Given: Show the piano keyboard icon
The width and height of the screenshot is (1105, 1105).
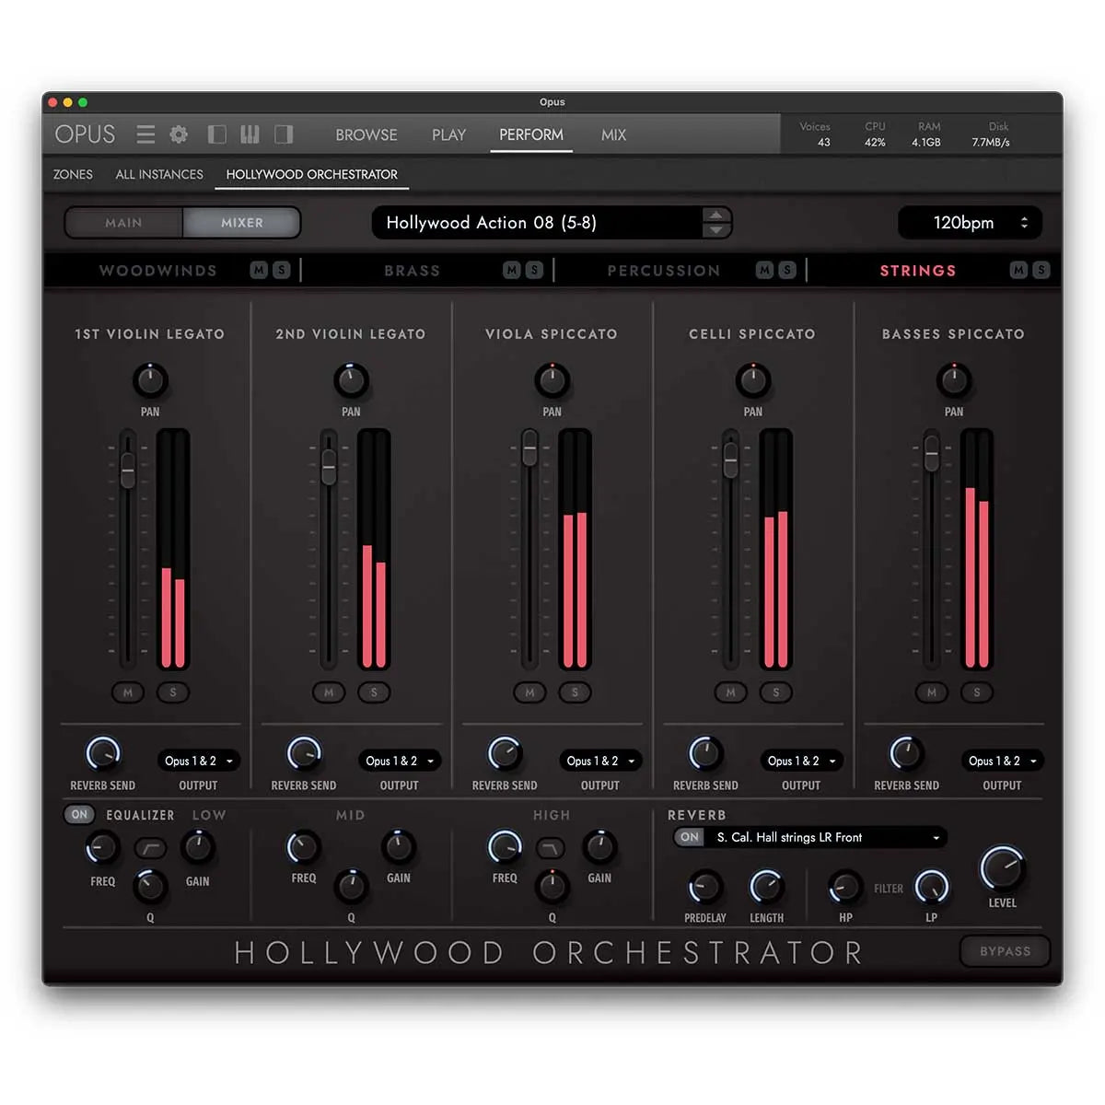Looking at the screenshot, I should (250, 134).
